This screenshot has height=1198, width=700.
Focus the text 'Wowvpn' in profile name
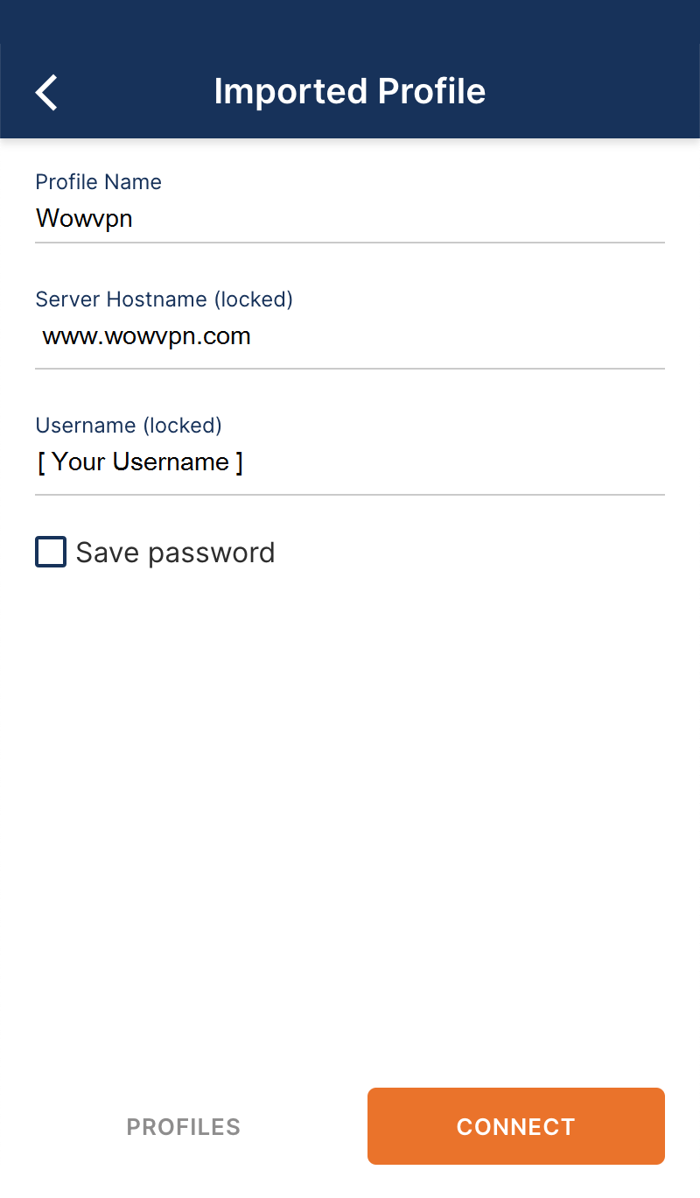pyautogui.click(x=84, y=218)
